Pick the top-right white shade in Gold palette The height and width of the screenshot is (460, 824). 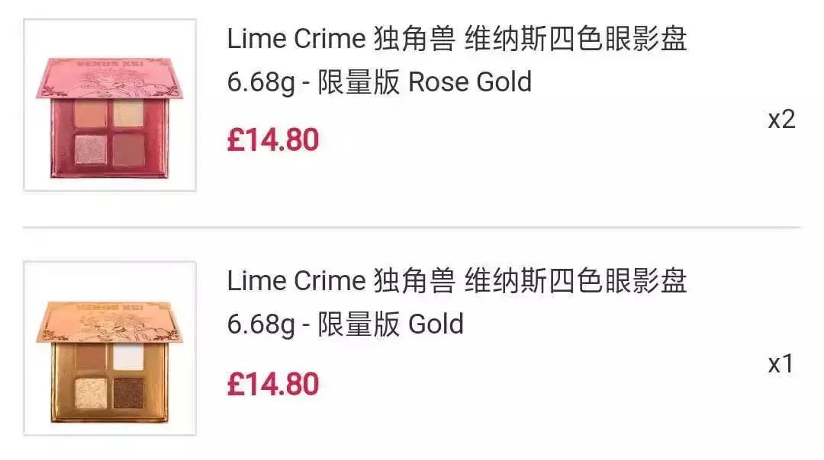[x=129, y=356]
